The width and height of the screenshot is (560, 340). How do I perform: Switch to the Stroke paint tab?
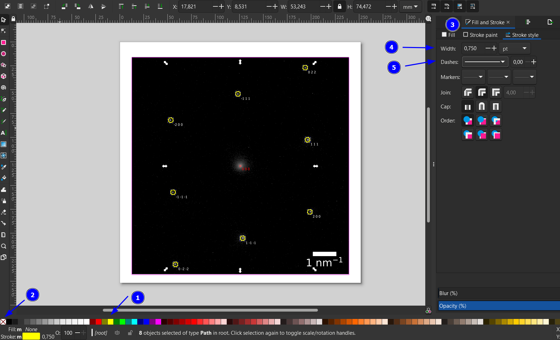tap(480, 35)
